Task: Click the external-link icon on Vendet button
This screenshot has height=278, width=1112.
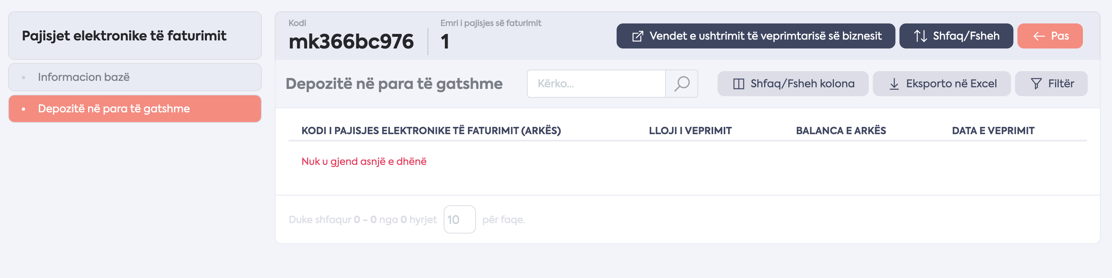Action: coord(637,36)
